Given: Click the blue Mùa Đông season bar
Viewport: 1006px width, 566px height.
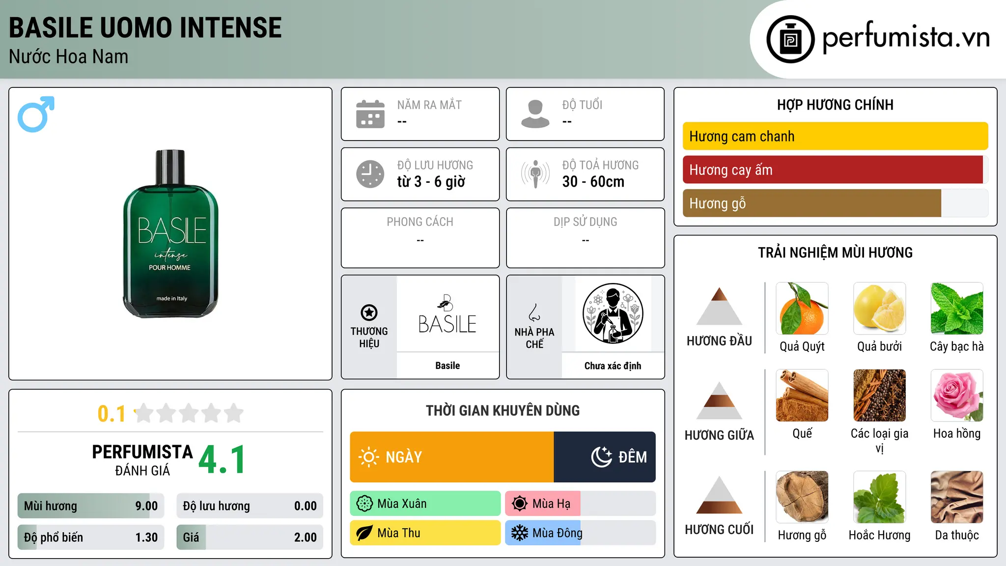Looking at the screenshot, I should pos(580,533).
